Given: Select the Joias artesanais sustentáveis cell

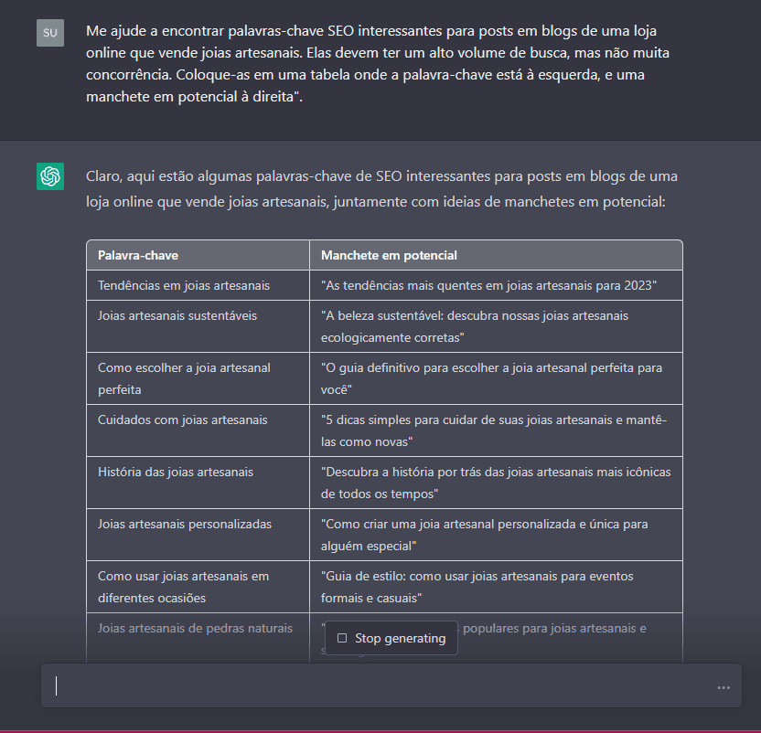Looking at the screenshot, I should click(198, 326).
